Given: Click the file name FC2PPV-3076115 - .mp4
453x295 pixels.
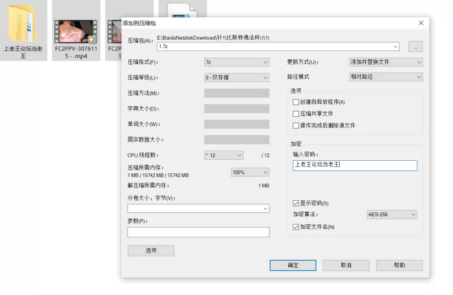Looking at the screenshot, I should pos(76,52).
